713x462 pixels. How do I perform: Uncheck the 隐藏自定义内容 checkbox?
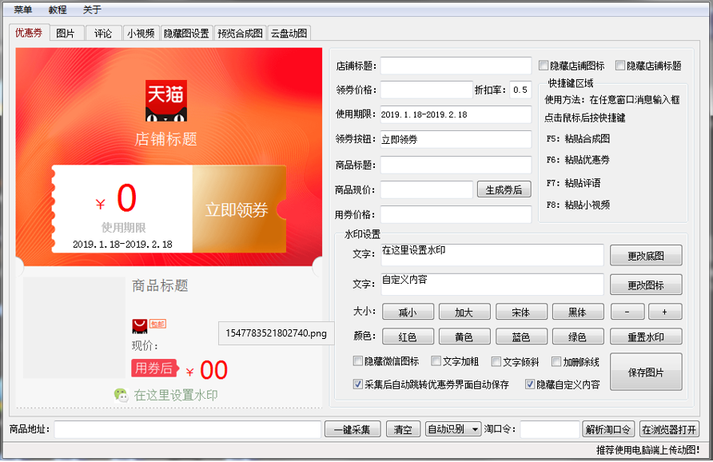530,384
